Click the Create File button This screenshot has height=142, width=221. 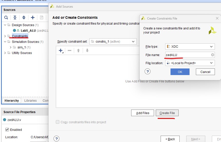167,113
